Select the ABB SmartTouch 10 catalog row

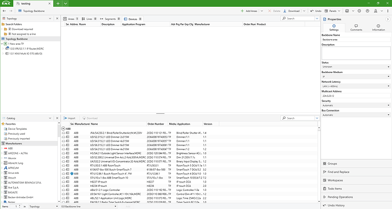tap(190, 178)
